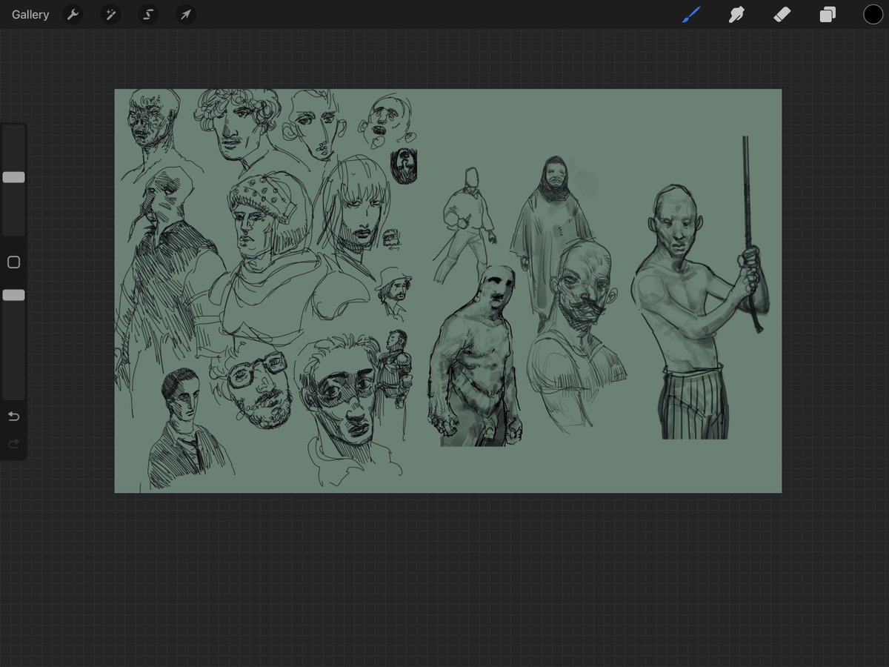Click the brush opacity slider handle
The image size is (889, 667).
(x=13, y=295)
